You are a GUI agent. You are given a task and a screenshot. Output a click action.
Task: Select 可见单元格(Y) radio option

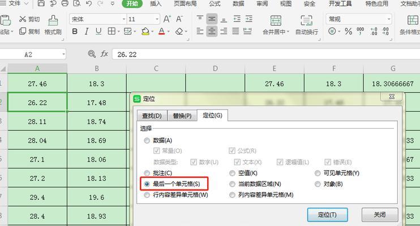[318, 173]
